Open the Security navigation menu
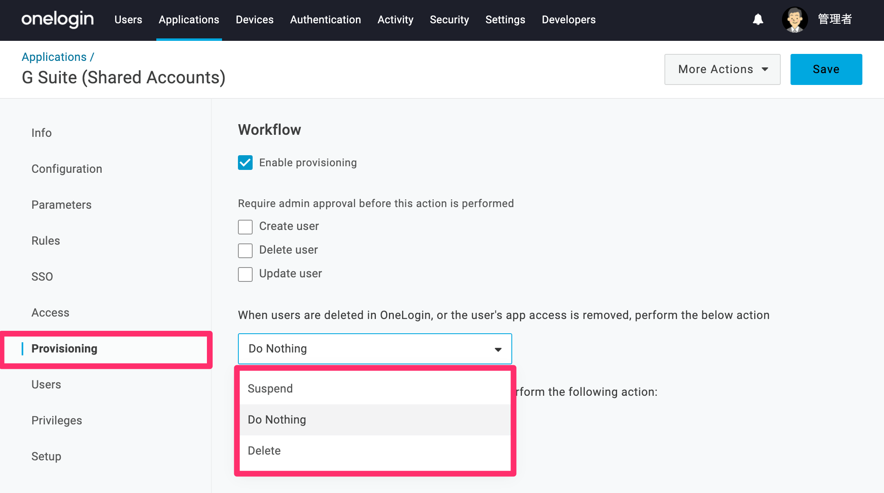884x493 pixels. click(x=449, y=20)
